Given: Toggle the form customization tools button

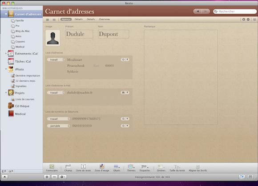Looking at the screenshot, I should click(242, 177).
